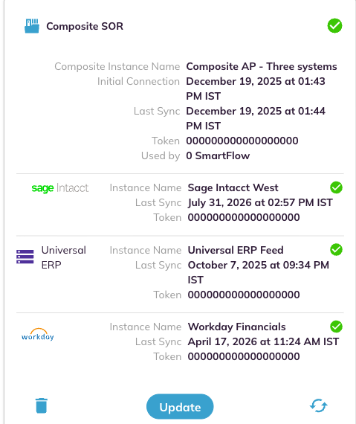Select the Sage Intacct West instance name
The width and height of the screenshot is (356, 424).
click(x=233, y=187)
